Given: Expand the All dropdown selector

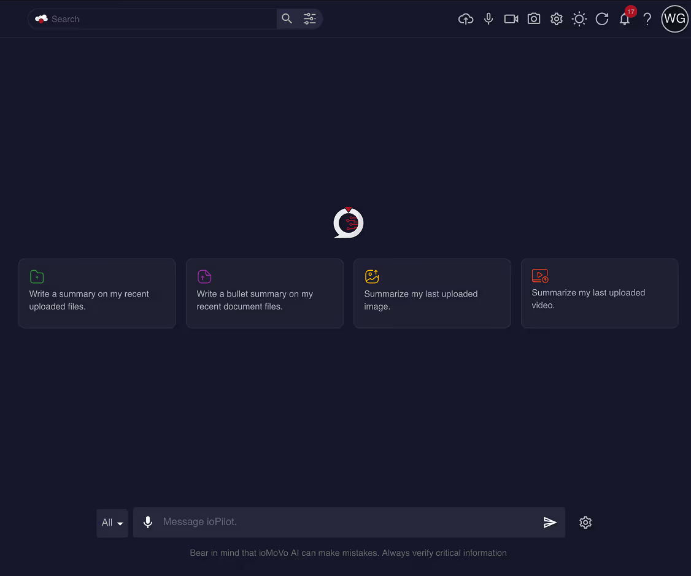Looking at the screenshot, I should click(112, 523).
